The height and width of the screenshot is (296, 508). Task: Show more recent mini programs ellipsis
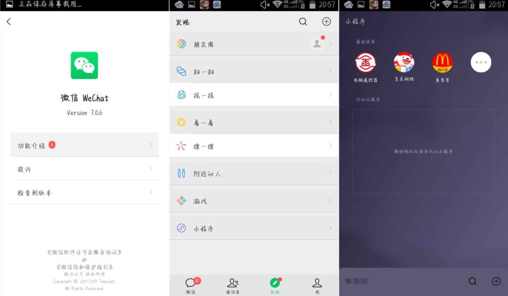click(481, 62)
